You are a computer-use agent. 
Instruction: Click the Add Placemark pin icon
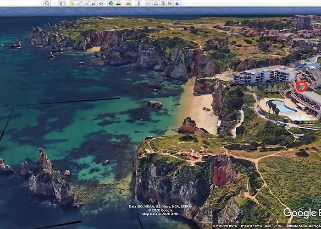click(72, 3)
